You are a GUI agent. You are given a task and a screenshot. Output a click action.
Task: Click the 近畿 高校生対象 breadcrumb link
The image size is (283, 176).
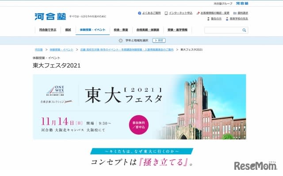pos(127,50)
